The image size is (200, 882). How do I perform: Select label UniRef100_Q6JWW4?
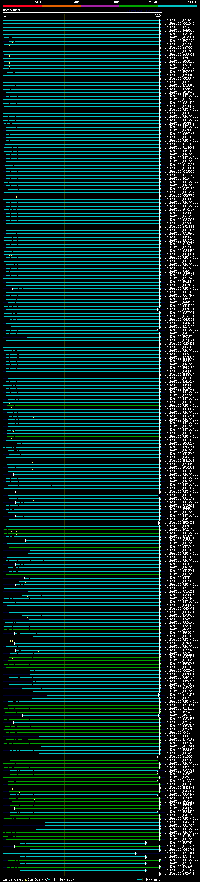179,488
